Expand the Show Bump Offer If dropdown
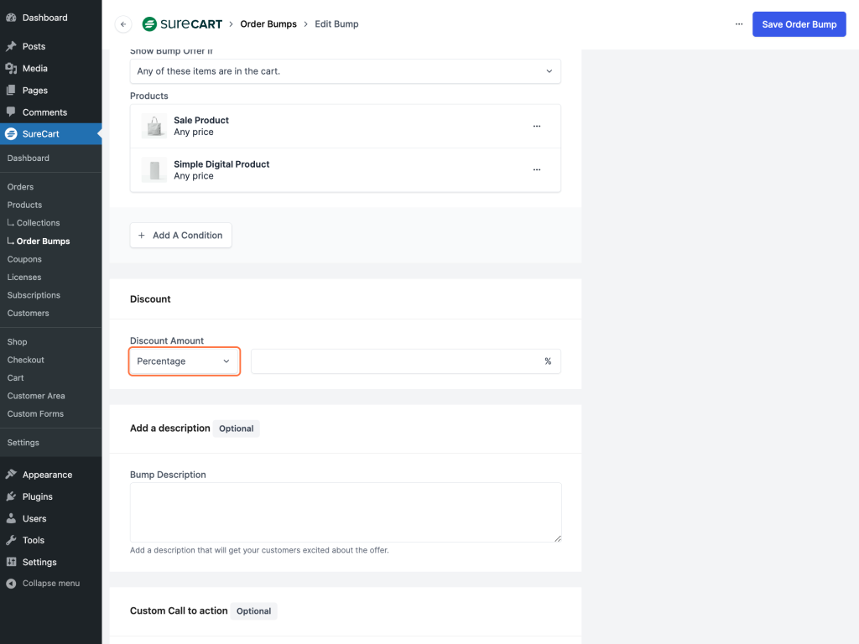Viewport: 859px width, 644px height. tap(345, 71)
